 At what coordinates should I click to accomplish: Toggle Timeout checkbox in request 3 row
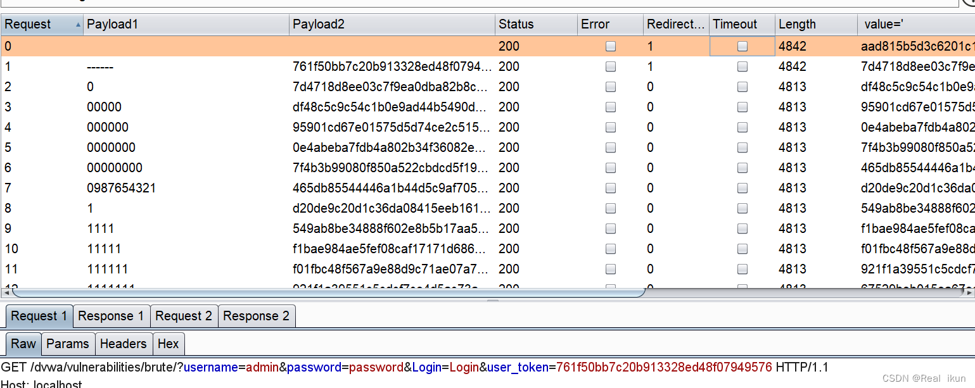pyautogui.click(x=742, y=107)
